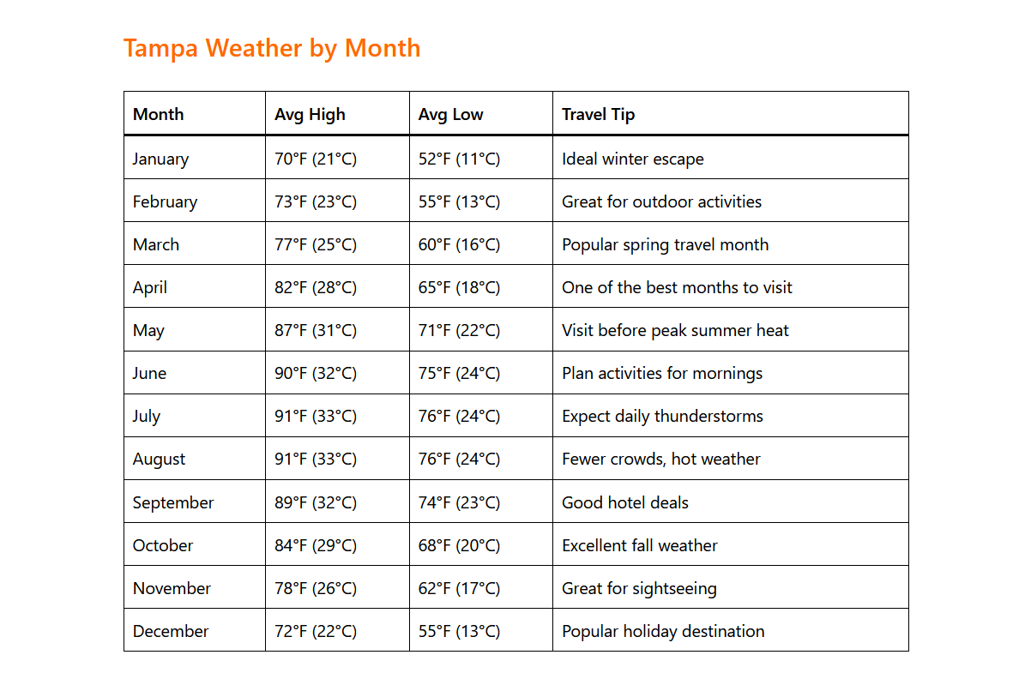Click the September month cell

(x=173, y=502)
